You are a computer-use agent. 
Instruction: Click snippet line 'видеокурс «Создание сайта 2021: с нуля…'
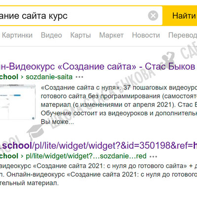(98, 166)
